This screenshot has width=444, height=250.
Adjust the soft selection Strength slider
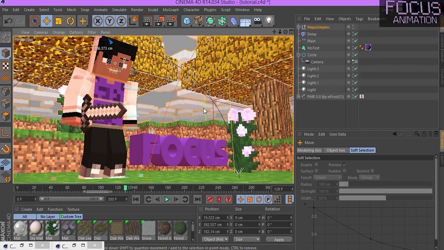click(x=386, y=191)
